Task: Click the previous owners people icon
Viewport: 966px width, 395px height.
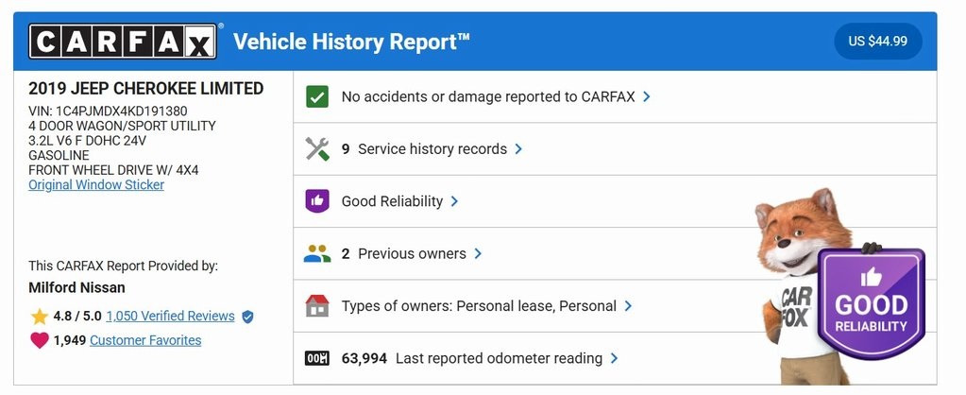Action: click(317, 253)
